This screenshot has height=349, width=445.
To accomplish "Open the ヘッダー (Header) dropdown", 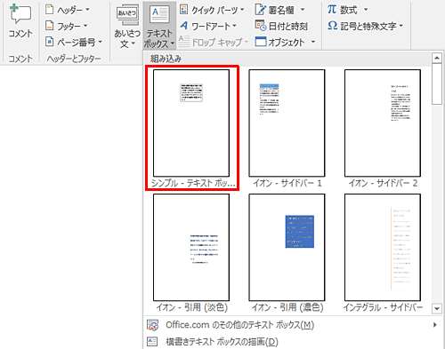I will click(x=68, y=10).
